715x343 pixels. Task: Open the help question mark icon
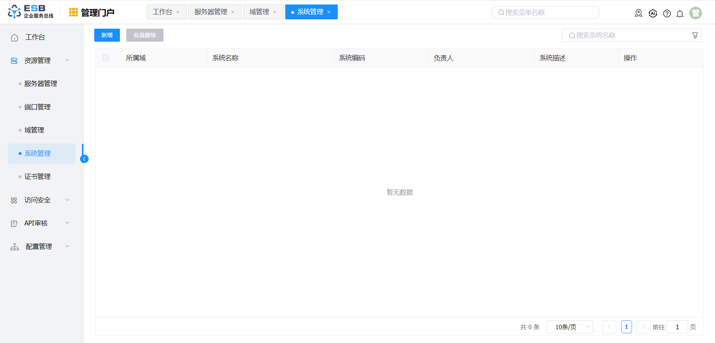[667, 14]
